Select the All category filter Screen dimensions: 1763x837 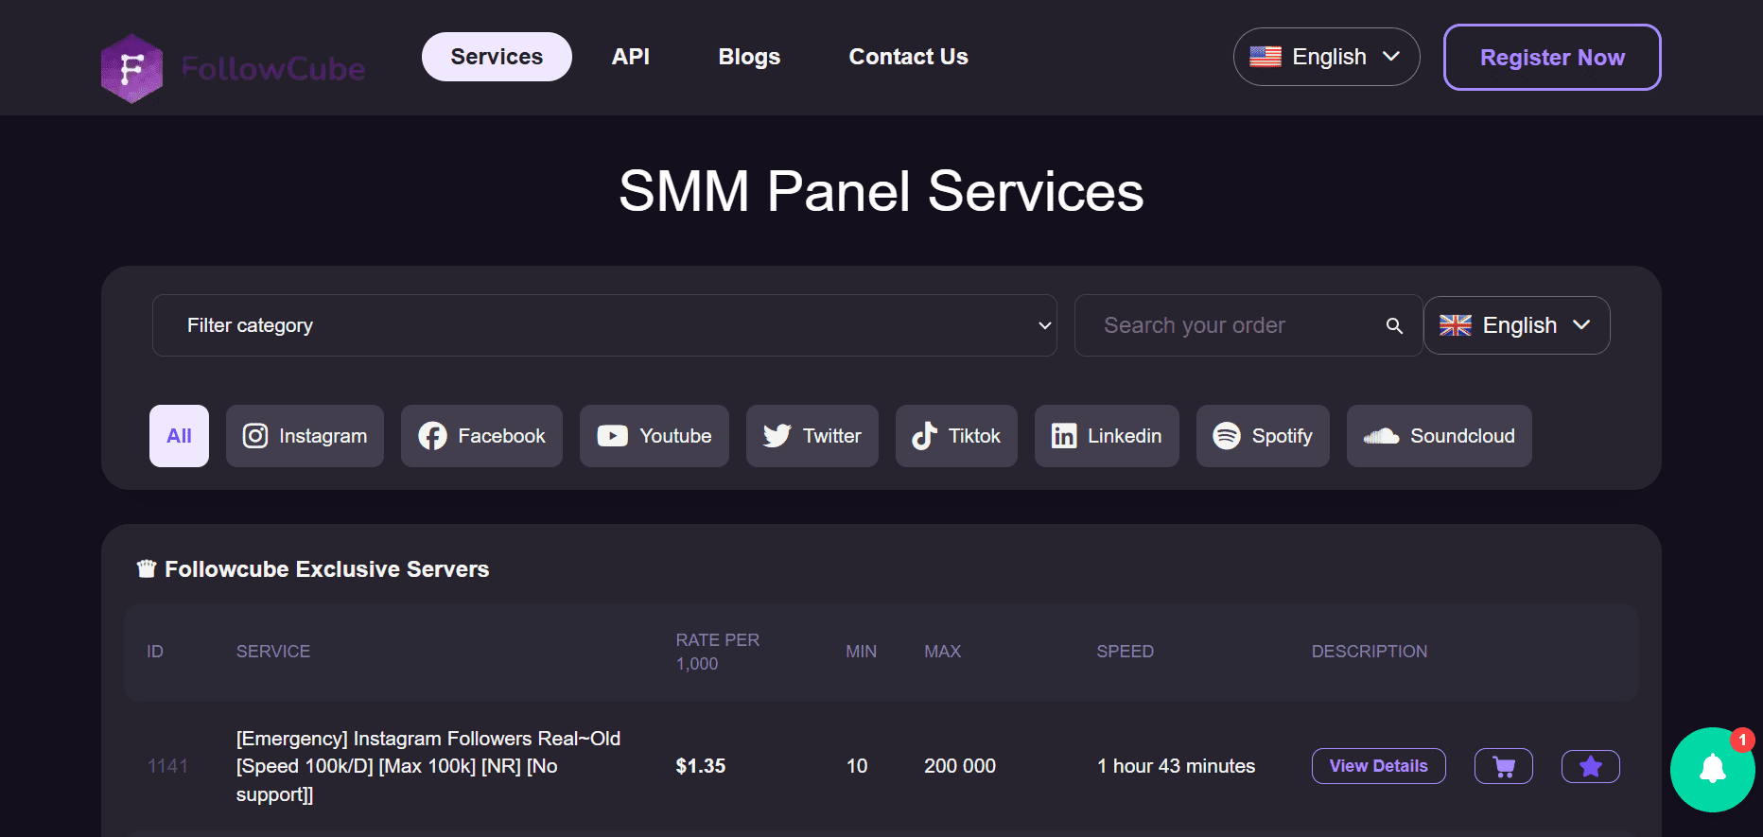[x=179, y=436]
